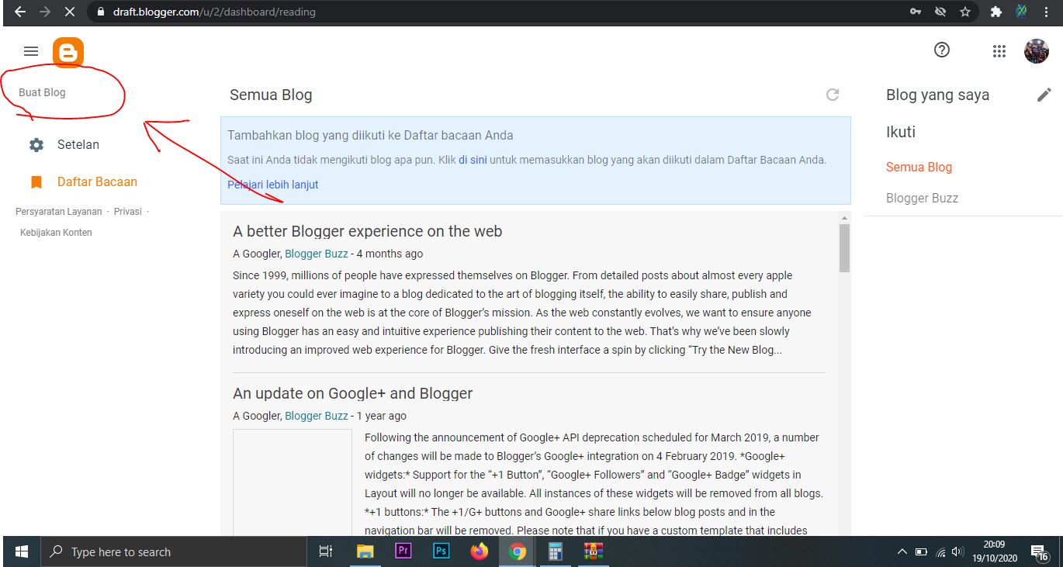Click the orange Blogger logo
The width and height of the screenshot is (1063, 567).
point(68,52)
